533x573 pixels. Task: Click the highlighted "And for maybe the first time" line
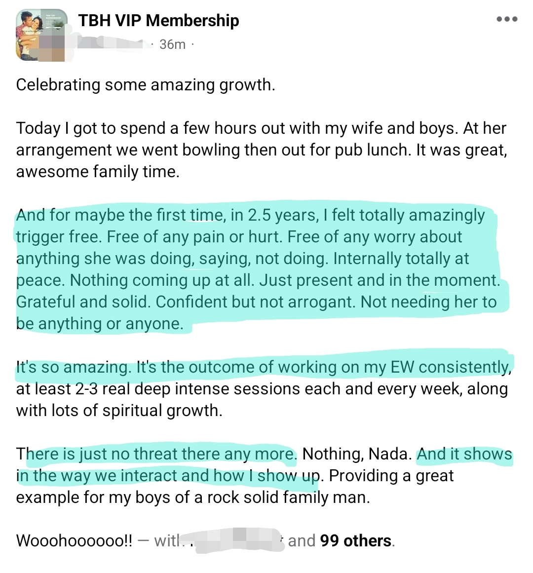(250, 216)
